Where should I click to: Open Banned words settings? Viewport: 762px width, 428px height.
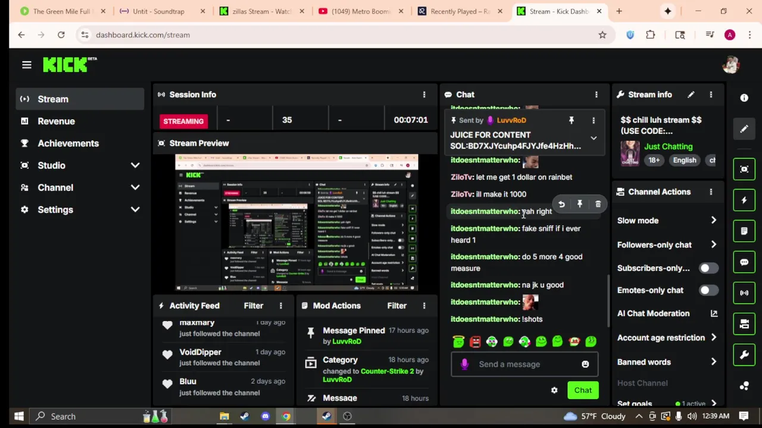pos(667,362)
